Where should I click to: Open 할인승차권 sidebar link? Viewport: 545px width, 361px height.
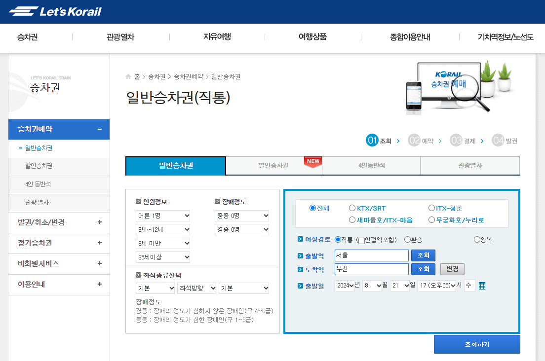point(39,166)
